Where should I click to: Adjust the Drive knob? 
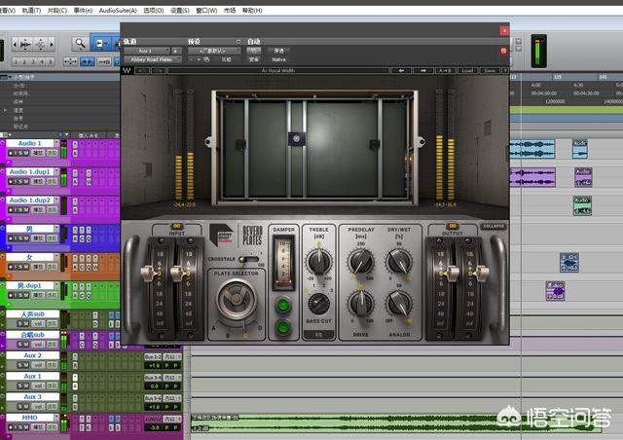[361, 304]
